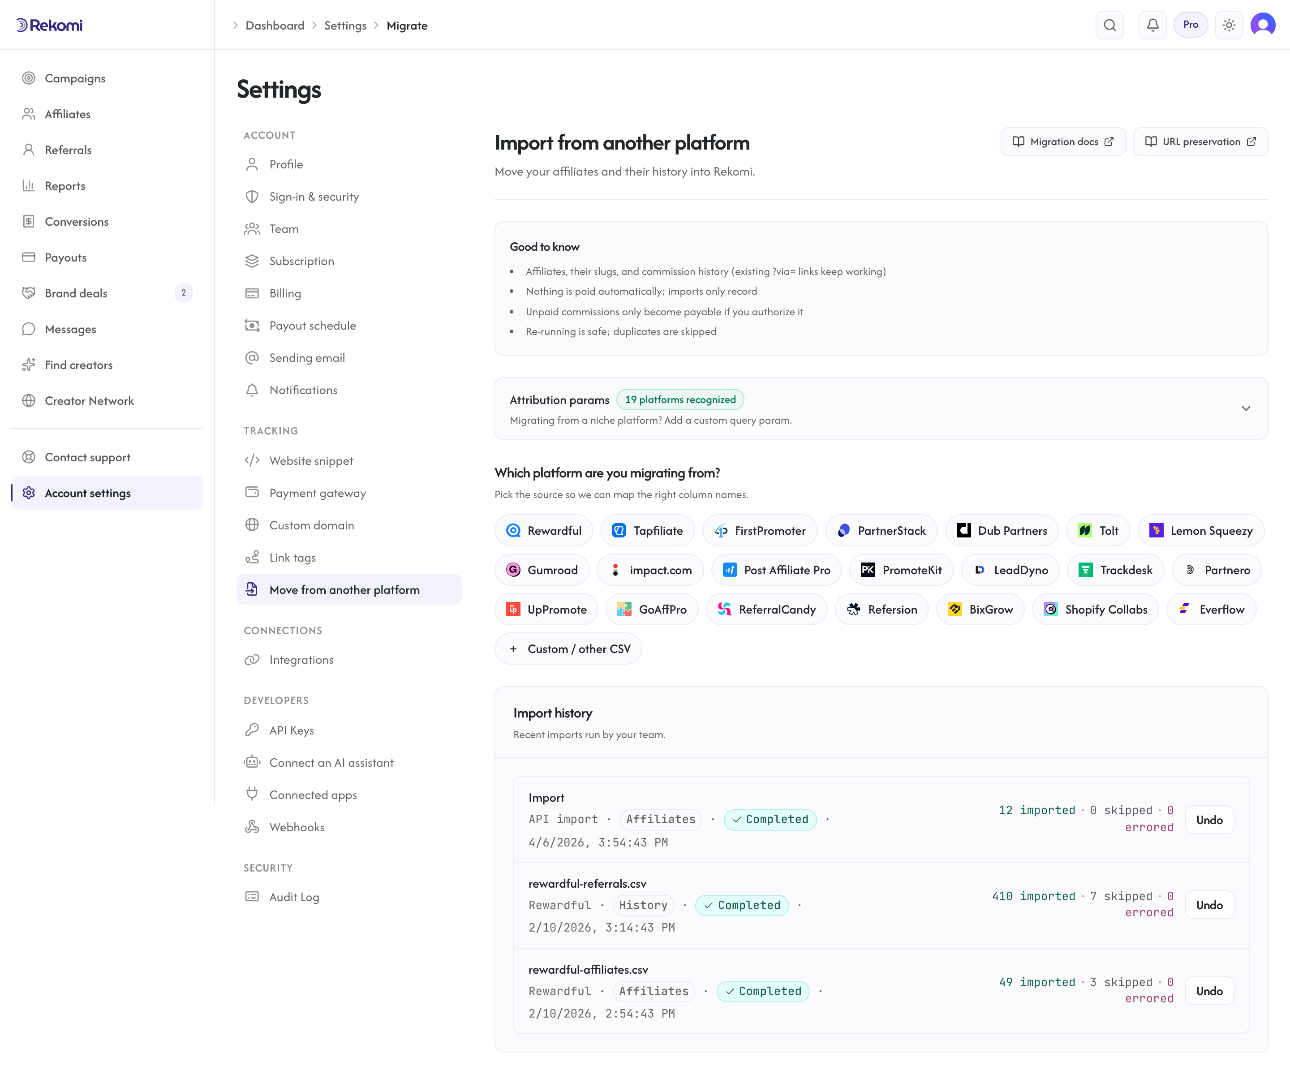Open the notifications bell in the top bar

coord(1152,25)
